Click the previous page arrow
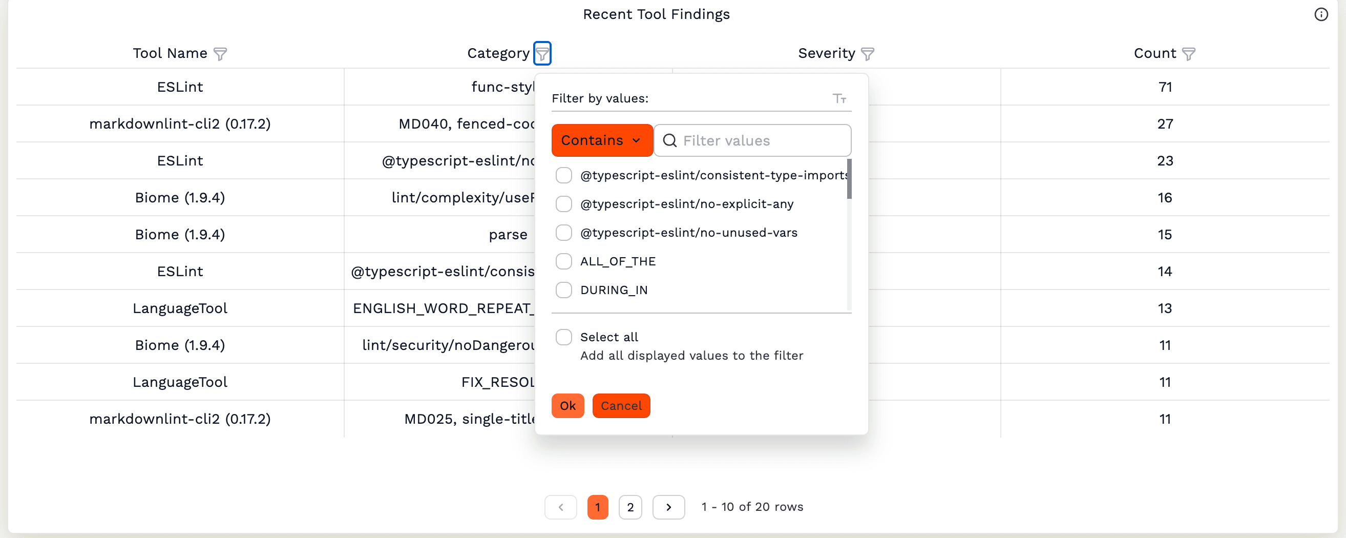This screenshot has height=538, width=1346. click(x=561, y=507)
